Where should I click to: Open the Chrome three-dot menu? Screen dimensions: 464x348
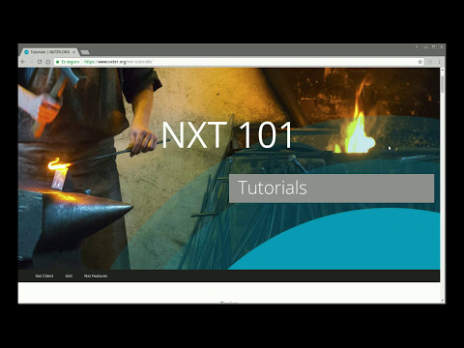pyautogui.click(x=439, y=62)
